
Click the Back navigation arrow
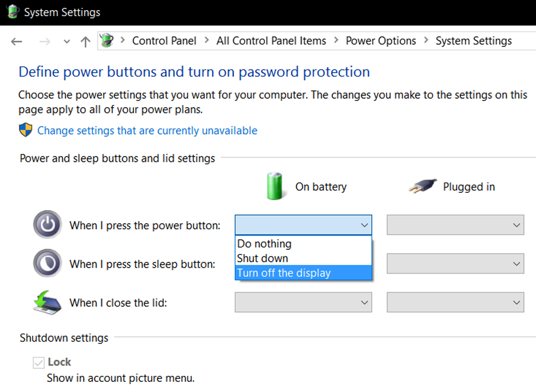[x=17, y=42]
